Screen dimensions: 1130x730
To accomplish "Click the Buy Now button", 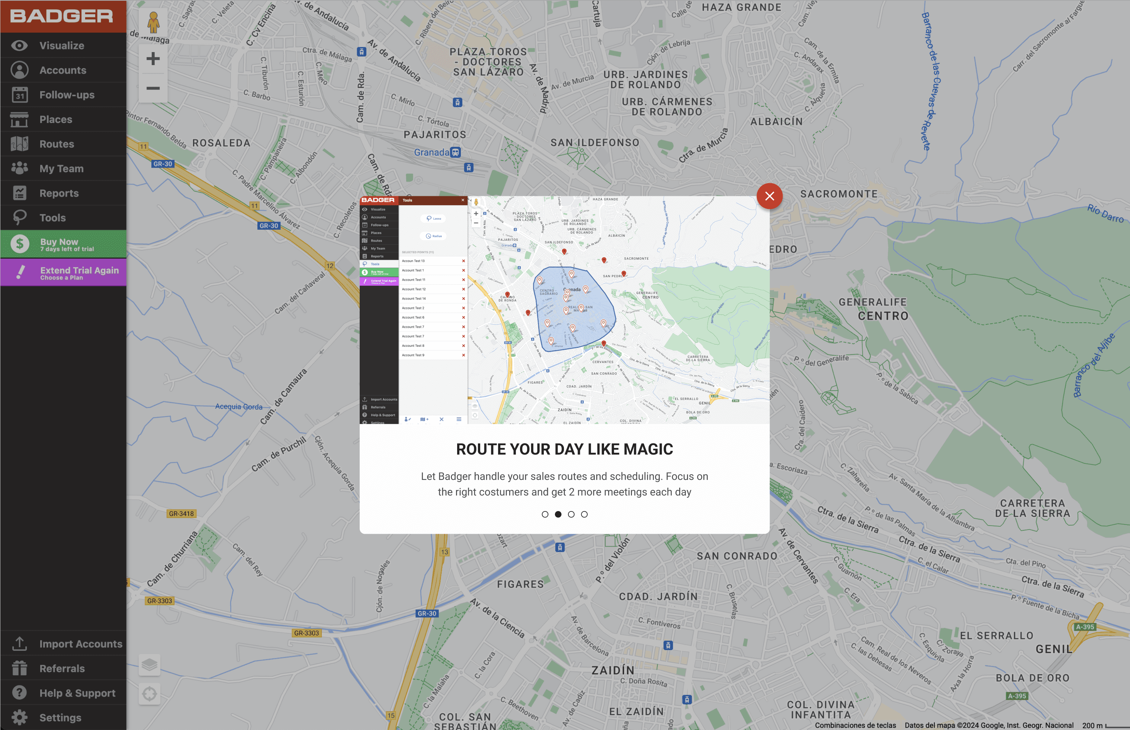I will click(63, 244).
